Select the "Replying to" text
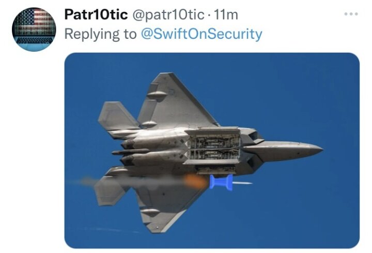 101,34
